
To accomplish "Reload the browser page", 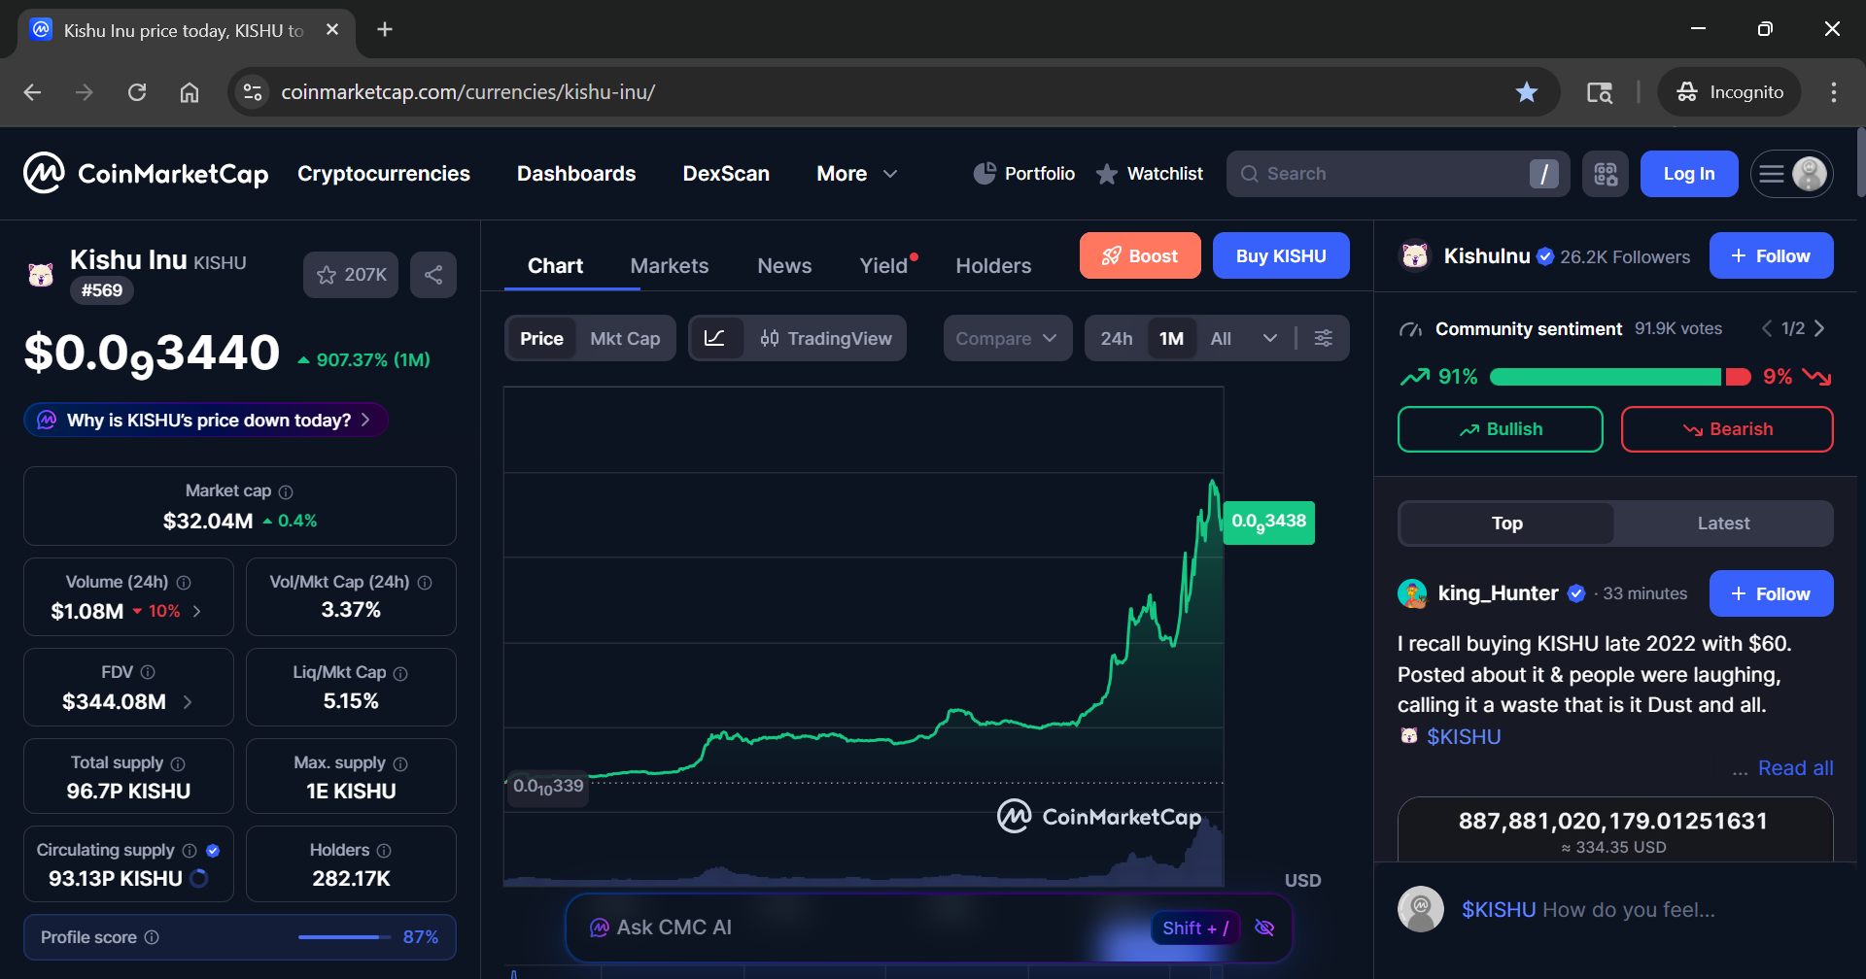I will 137,92.
